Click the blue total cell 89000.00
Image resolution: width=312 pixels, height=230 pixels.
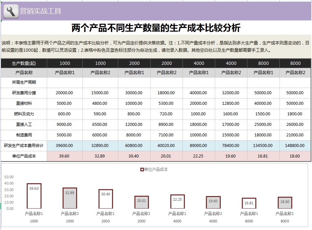click(x=199, y=146)
